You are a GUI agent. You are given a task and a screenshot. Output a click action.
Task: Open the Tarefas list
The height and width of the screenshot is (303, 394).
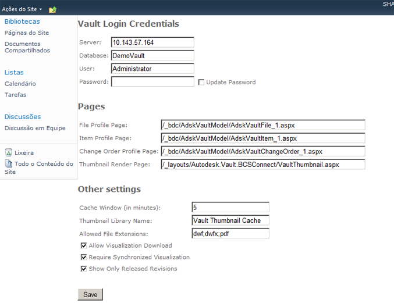click(x=15, y=95)
